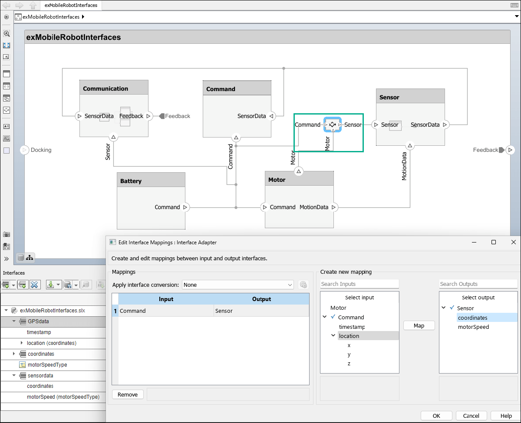The image size is (521, 423).
Task: Select the Component tool in the left palette
Action: pyautogui.click(x=7, y=74)
